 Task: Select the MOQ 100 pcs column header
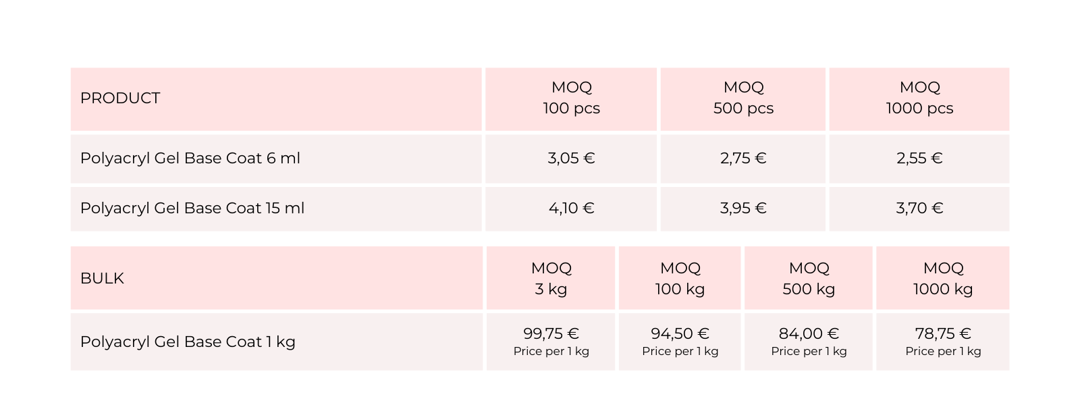(571, 99)
